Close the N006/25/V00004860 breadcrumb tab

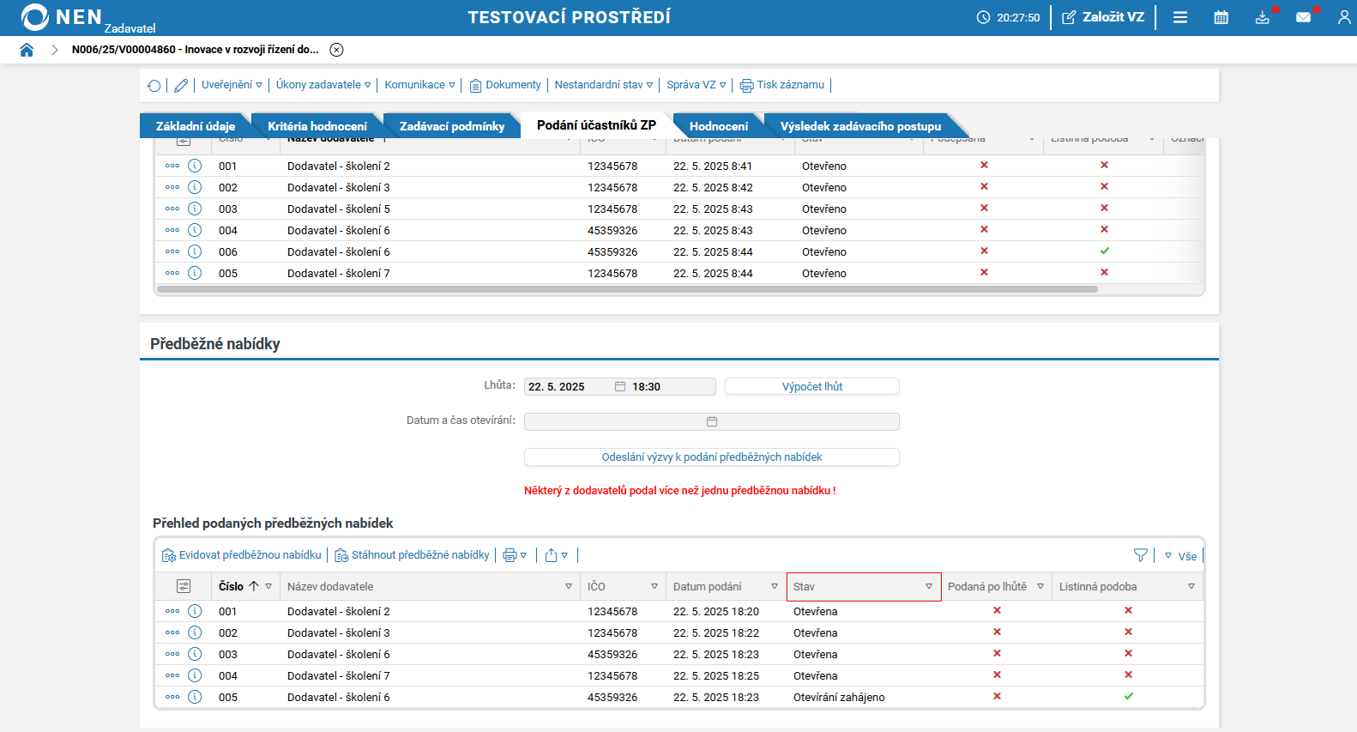[337, 50]
